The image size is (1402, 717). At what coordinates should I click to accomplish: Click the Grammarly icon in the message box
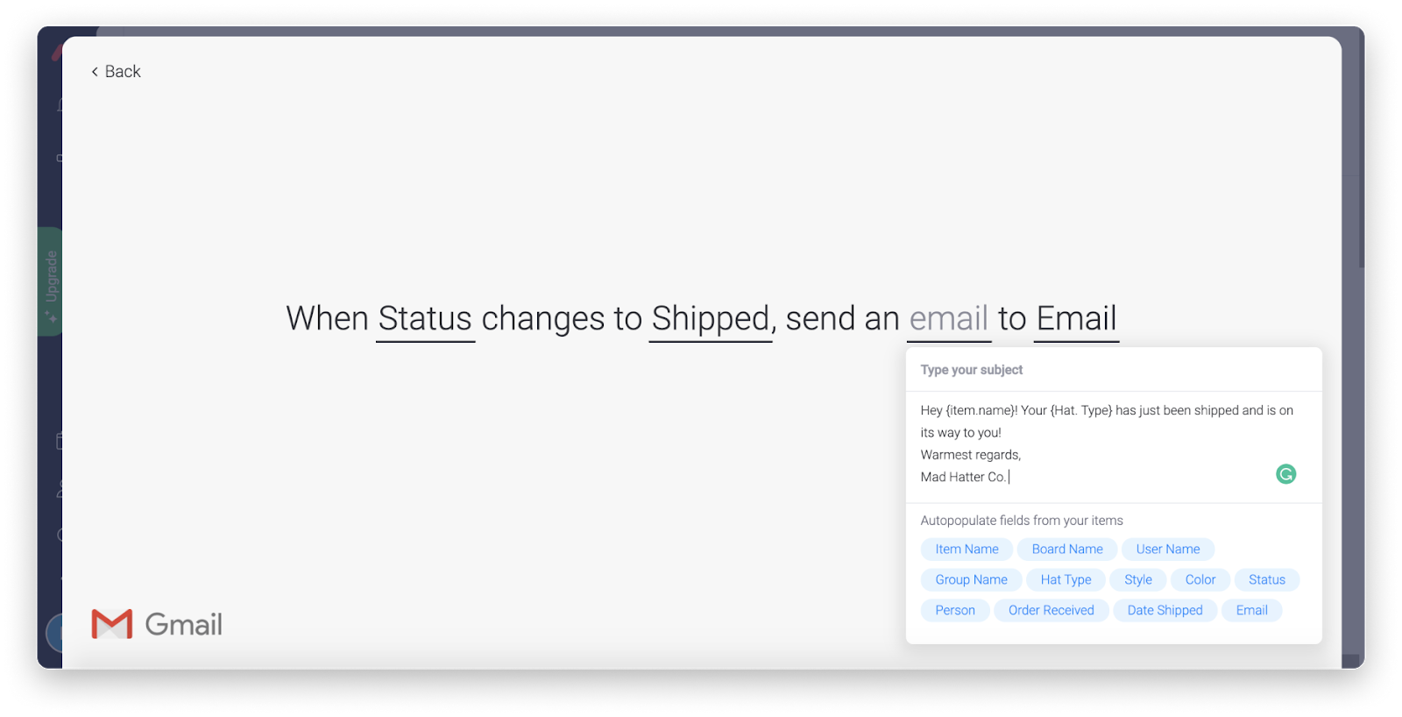(x=1285, y=474)
